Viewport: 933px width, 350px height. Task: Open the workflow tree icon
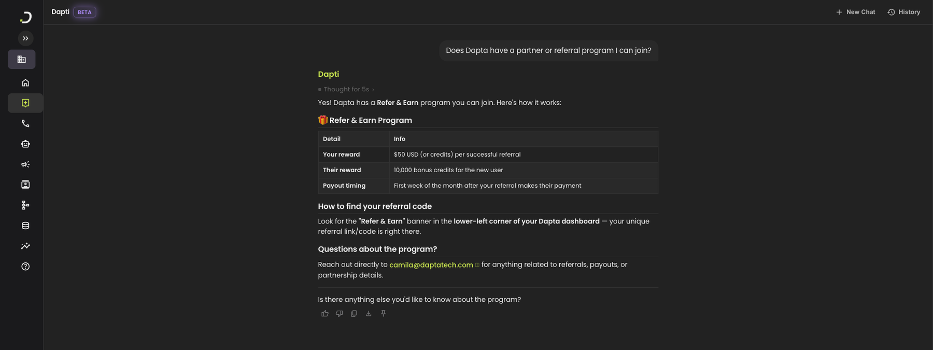[25, 205]
